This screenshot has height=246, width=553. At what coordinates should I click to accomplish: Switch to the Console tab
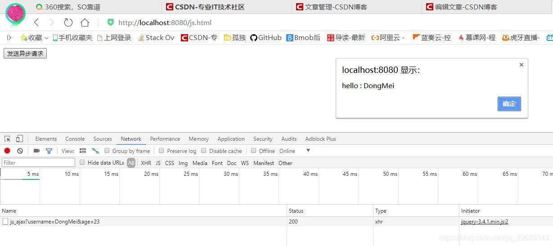click(x=75, y=139)
